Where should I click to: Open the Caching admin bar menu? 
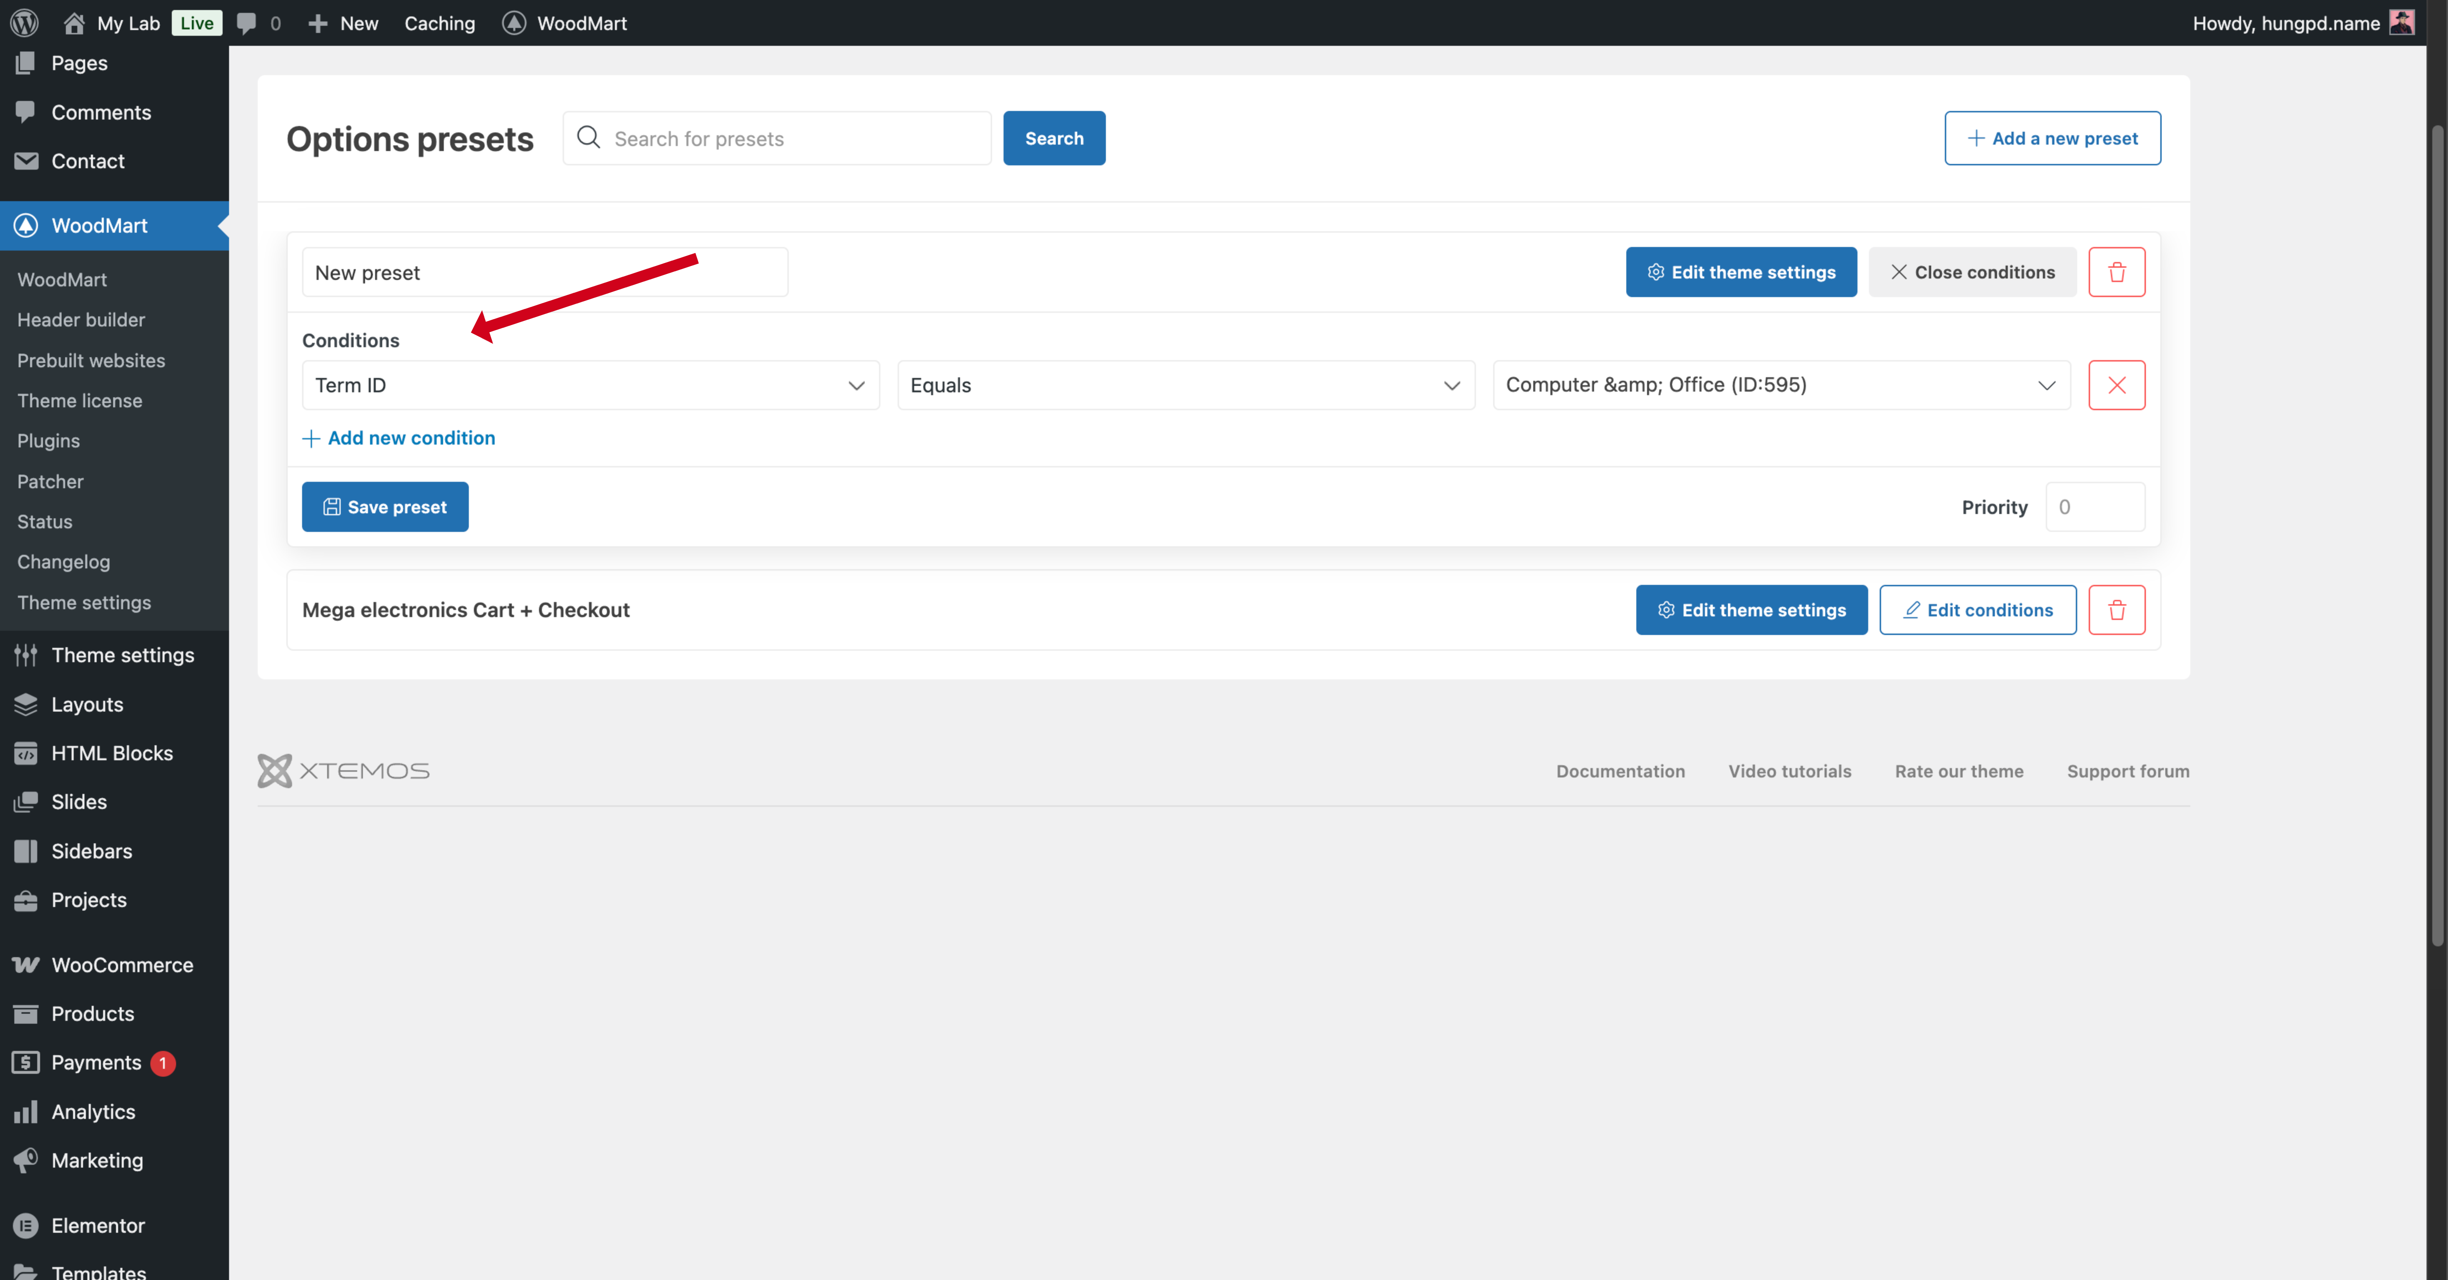(x=439, y=23)
